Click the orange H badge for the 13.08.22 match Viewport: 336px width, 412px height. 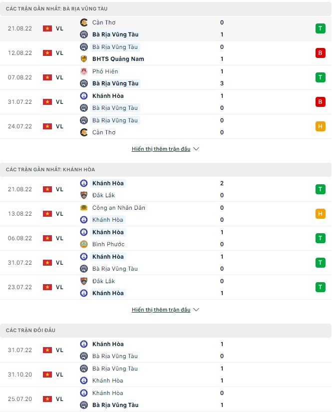(x=320, y=214)
